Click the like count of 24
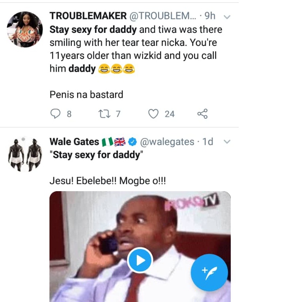281x302 pixels. coord(170,114)
